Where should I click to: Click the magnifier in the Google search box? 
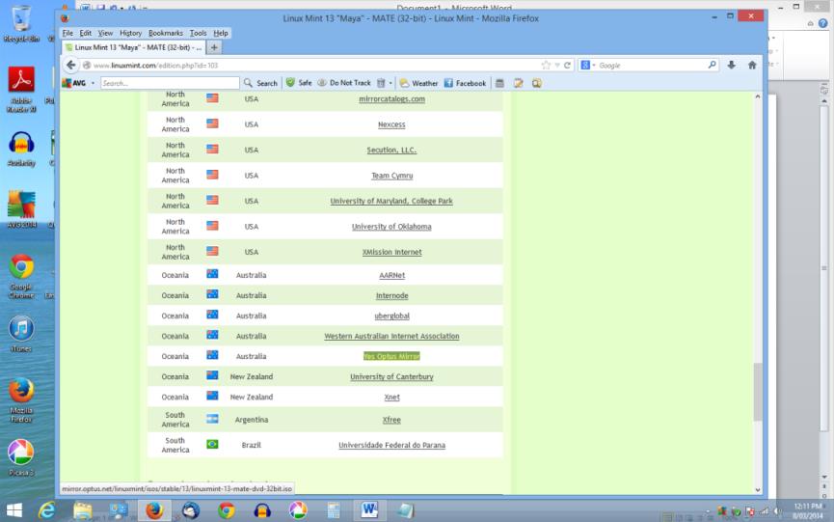click(712, 65)
